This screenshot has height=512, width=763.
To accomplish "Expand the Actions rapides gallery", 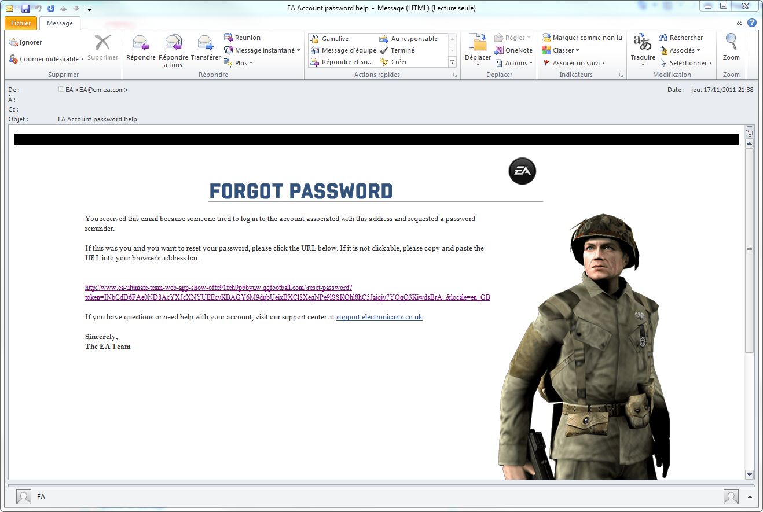I will 452,62.
